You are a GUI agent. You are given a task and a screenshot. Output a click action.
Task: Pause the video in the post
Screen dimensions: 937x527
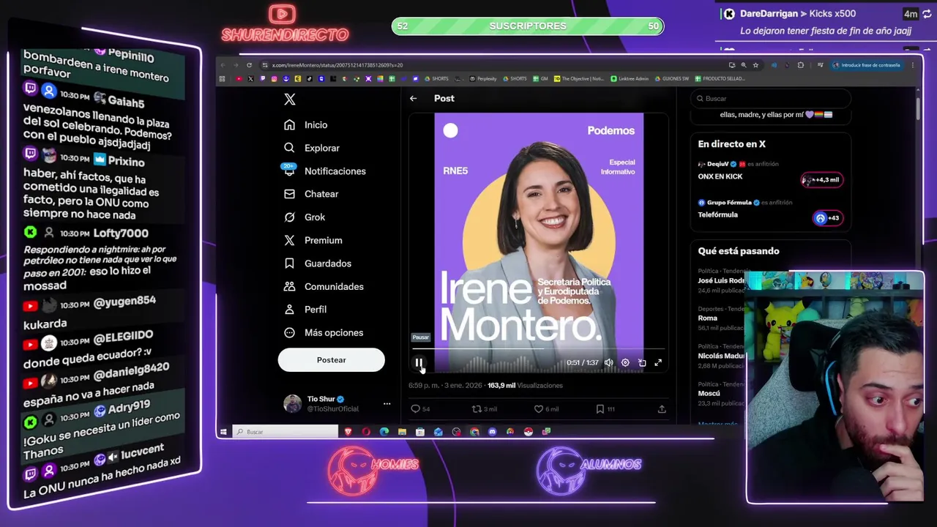(x=419, y=362)
